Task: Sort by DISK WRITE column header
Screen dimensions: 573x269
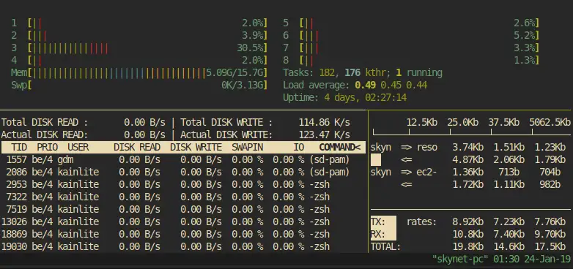Action: (196, 147)
